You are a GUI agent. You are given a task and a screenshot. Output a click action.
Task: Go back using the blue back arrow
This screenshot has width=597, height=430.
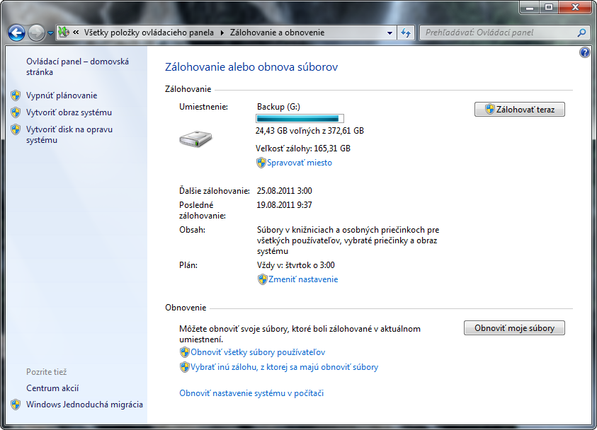(17, 33)
